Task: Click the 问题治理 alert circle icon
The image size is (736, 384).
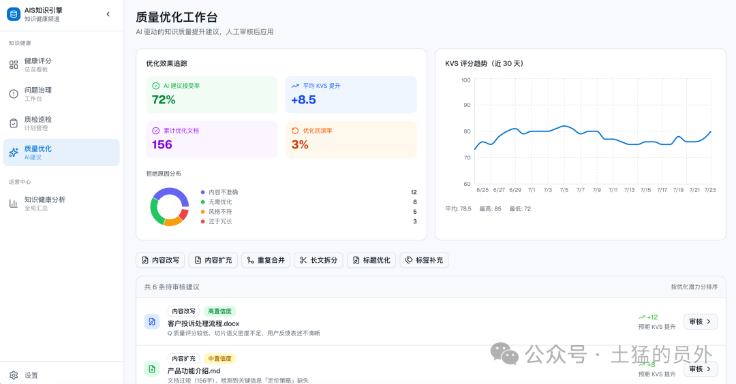Action: [14, 94]
